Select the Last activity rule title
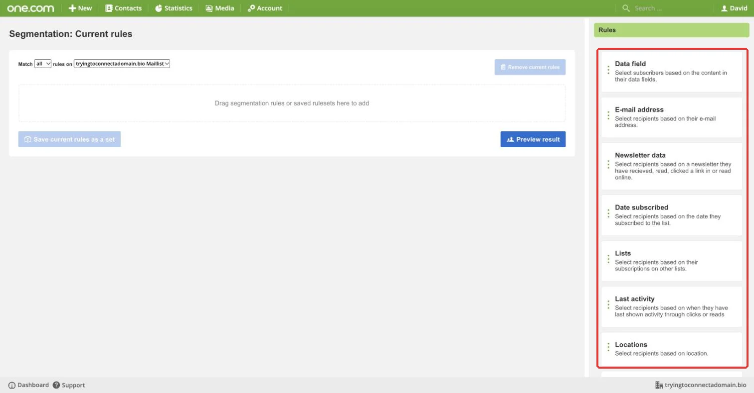 pos(634,299)
